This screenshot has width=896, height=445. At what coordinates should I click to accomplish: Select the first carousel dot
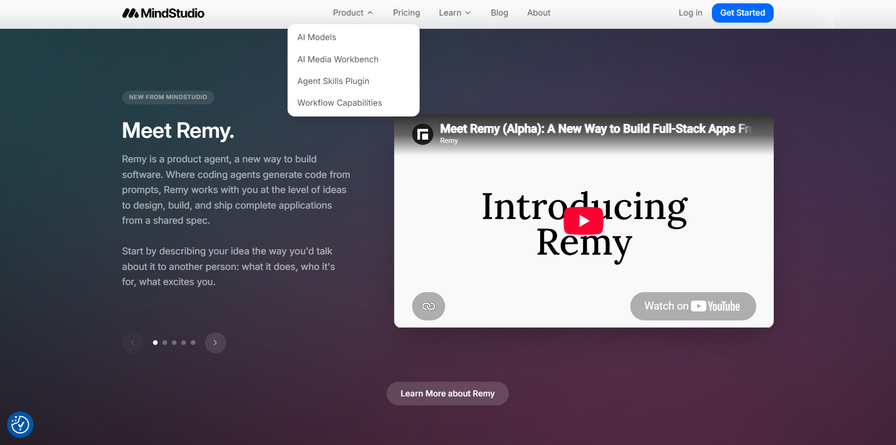tap(155, 343)
